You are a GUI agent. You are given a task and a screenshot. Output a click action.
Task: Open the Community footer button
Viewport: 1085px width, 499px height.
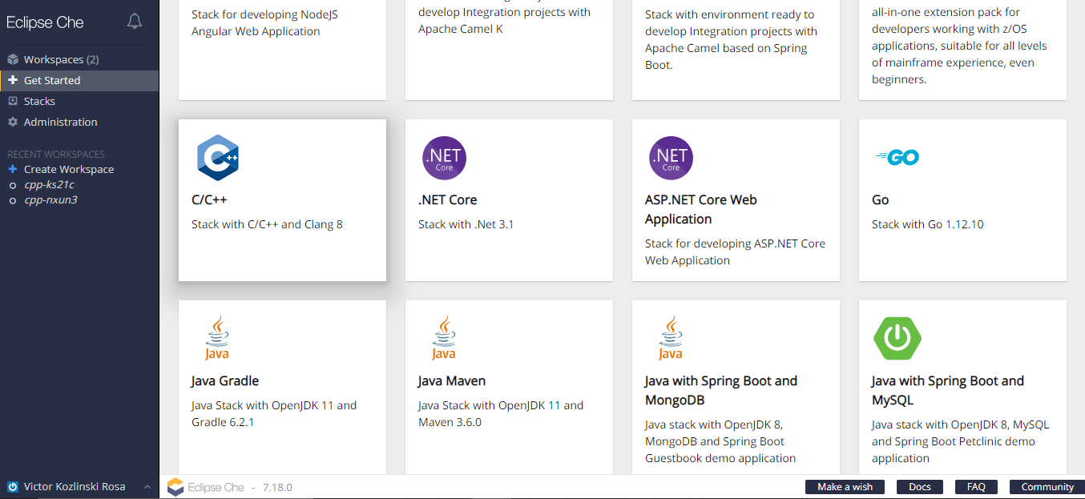click(1047, 487)
